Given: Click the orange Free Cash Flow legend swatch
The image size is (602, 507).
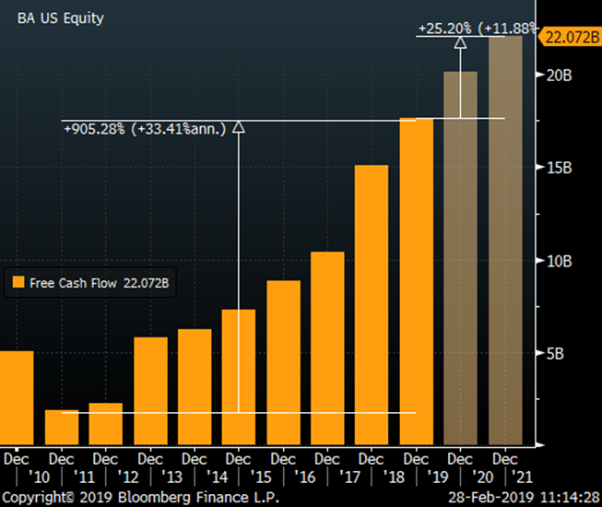Looking at the screenshot, I should 18,284.
